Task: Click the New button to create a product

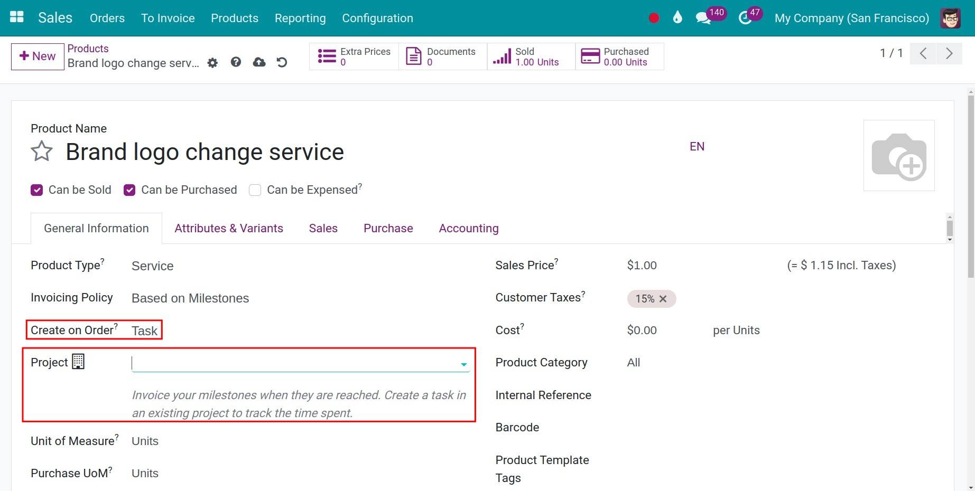Action: tap(37, 56)
